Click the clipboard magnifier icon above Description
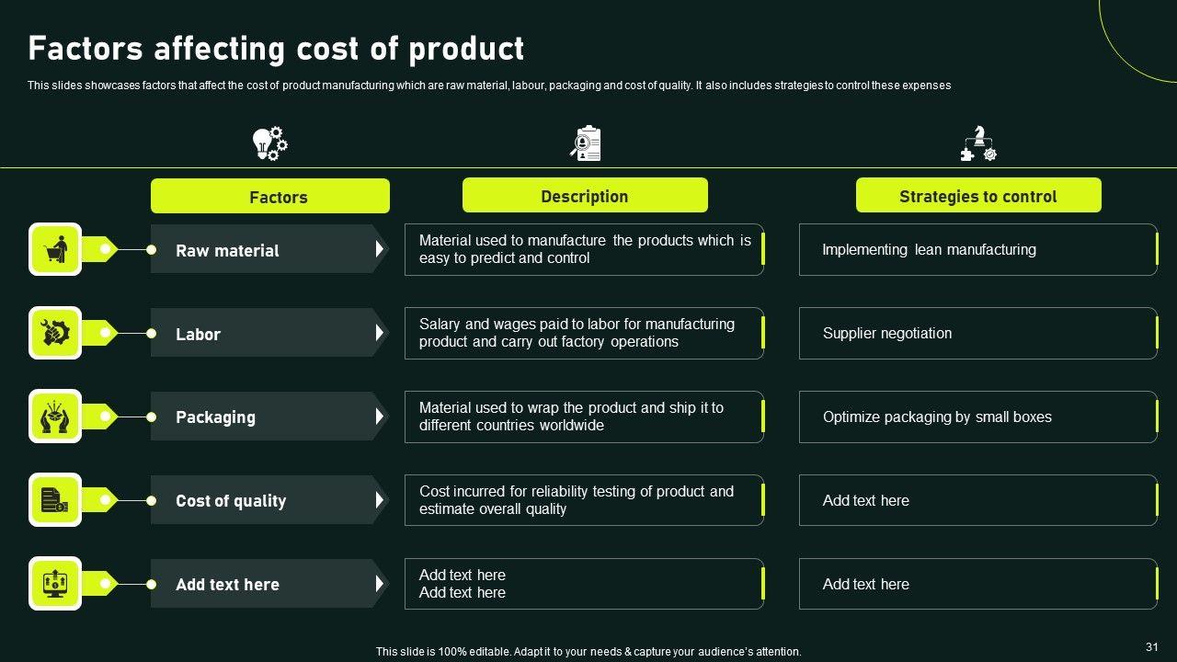 586,143
